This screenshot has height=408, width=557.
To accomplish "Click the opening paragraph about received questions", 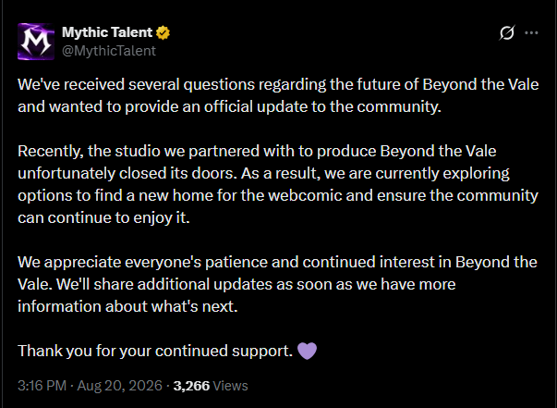I will (278, 95).
